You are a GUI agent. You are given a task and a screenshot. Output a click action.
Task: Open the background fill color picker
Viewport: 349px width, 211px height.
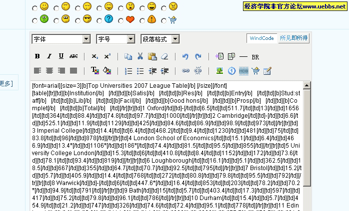(107, 71)
